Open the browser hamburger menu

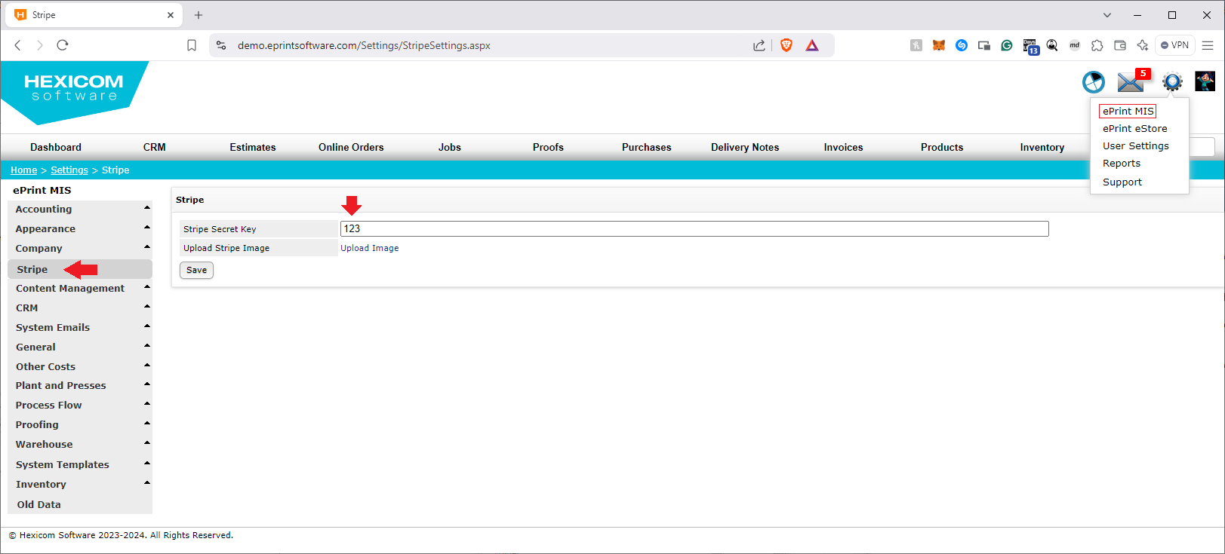1208,45
